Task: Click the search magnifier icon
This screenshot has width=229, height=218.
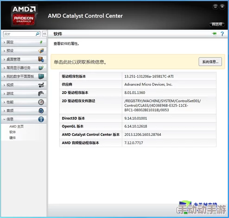Action: 37,34
